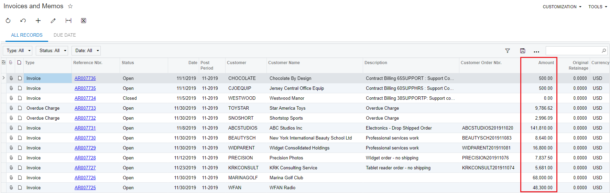Click the pencil Edit icon
The image size is (610, 193).
click(53, 21)
